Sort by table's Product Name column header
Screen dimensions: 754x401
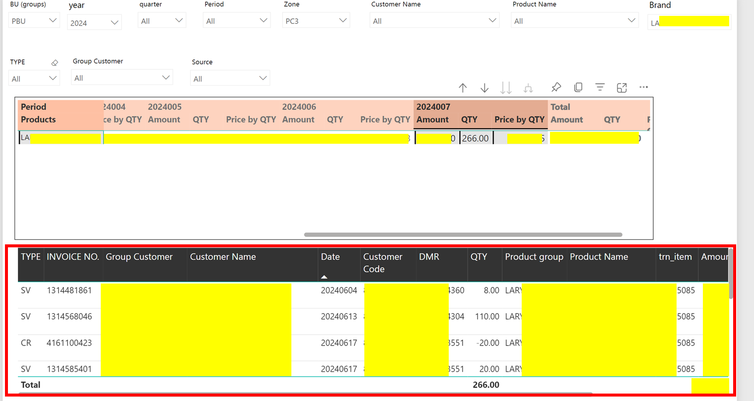click(x=599, y=257)
